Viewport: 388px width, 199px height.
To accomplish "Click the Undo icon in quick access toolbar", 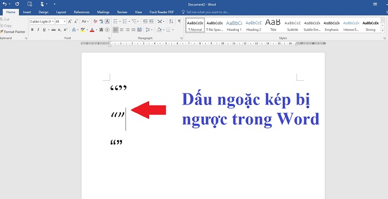I will (4, 4).
